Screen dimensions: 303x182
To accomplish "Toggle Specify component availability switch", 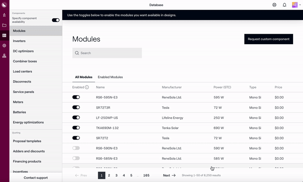I will 56,20.
